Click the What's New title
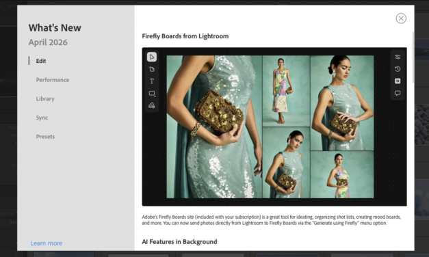The height and width of the screenshot is (257, 429). (x=55, y=27)
